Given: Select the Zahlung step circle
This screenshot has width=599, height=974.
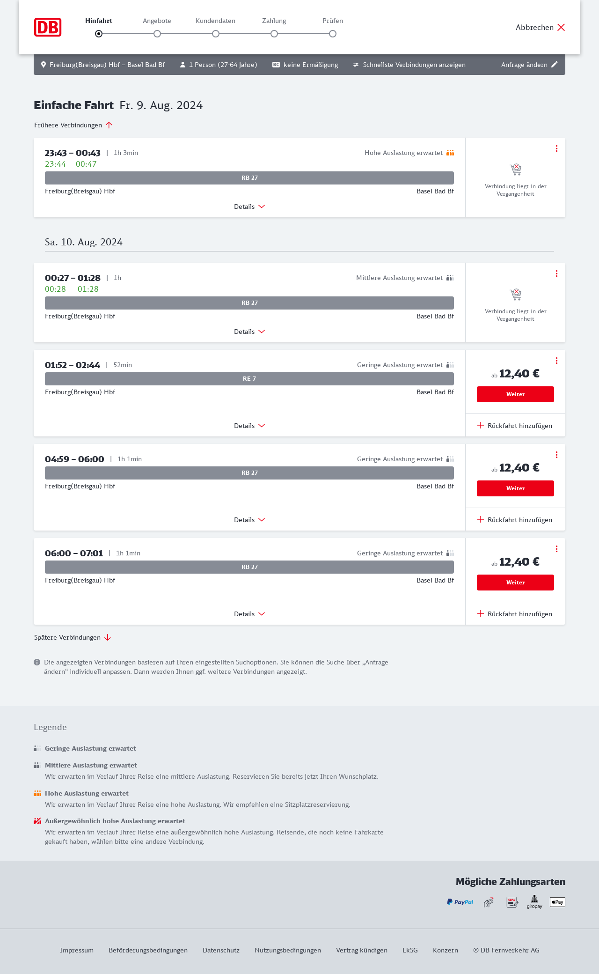Looking at the screenshot, I should [x=274, y=34].
